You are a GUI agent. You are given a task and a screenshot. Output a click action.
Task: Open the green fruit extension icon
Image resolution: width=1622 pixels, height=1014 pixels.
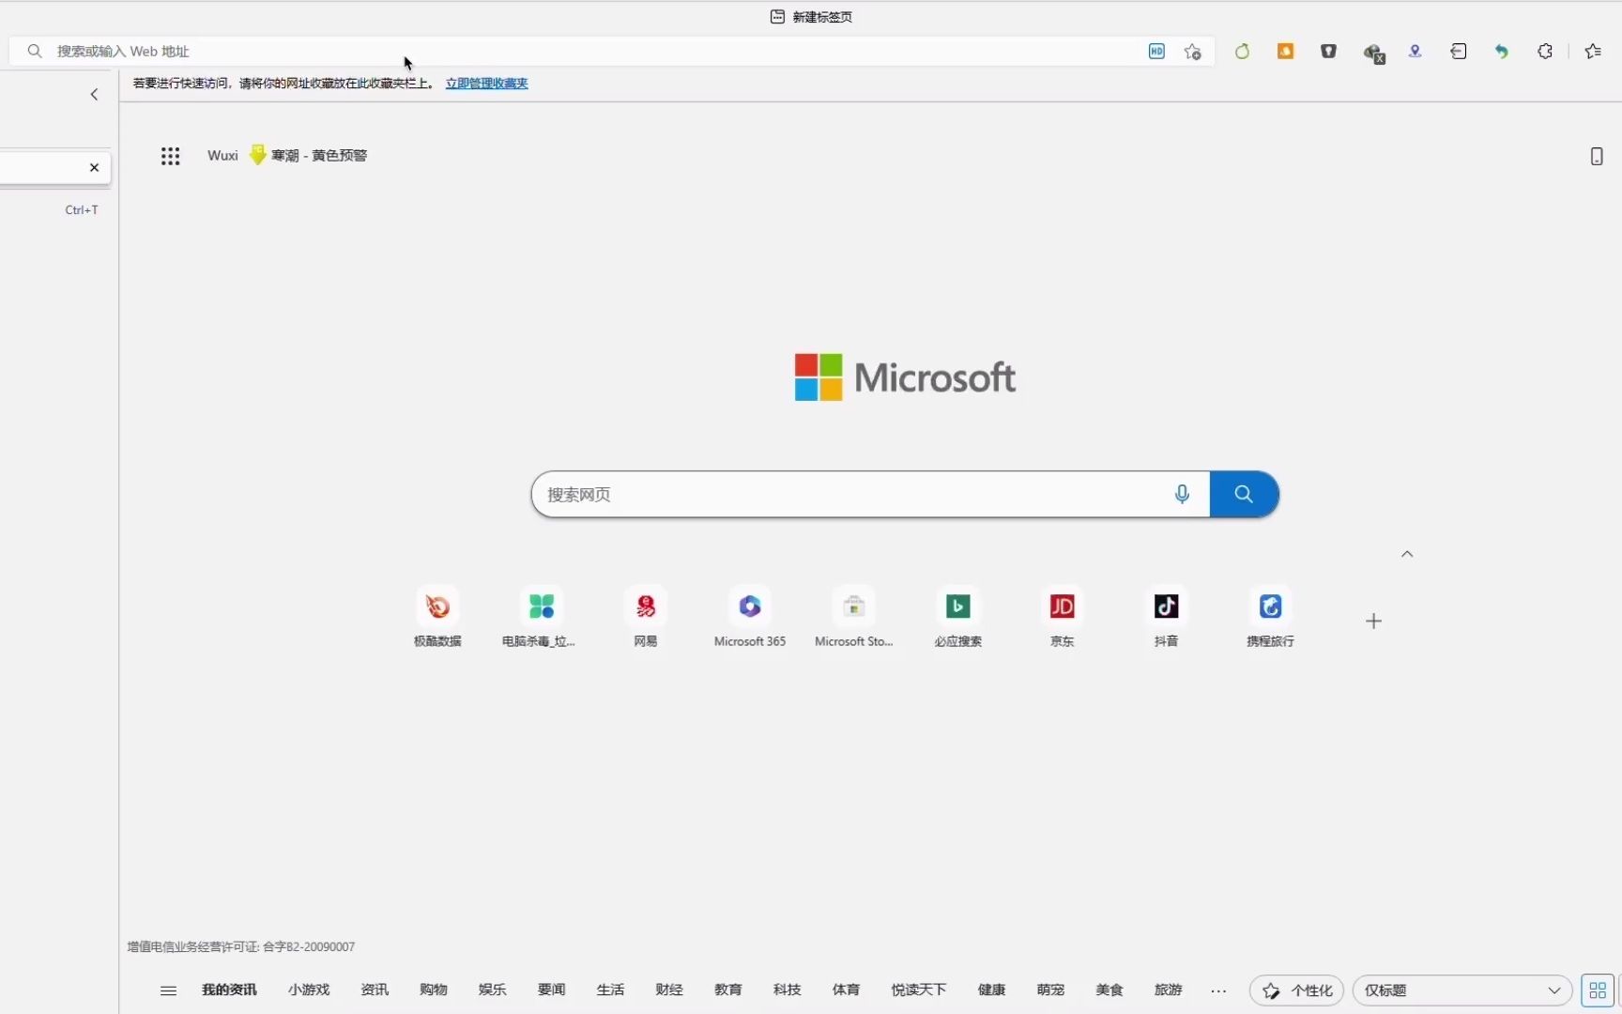coord(1242,52)
